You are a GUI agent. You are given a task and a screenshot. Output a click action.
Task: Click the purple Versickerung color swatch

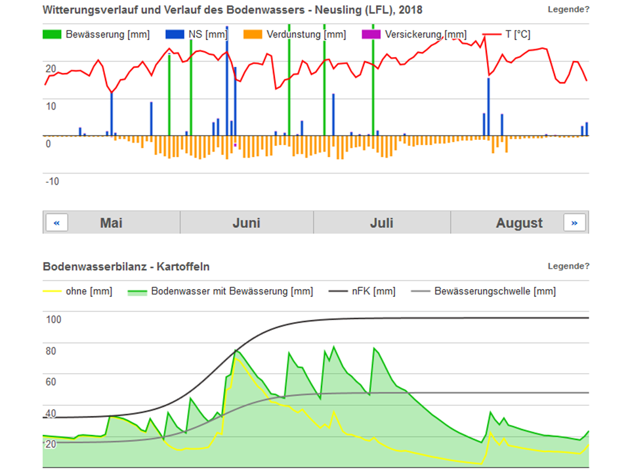pyautogui.click(x=371, y=34)
